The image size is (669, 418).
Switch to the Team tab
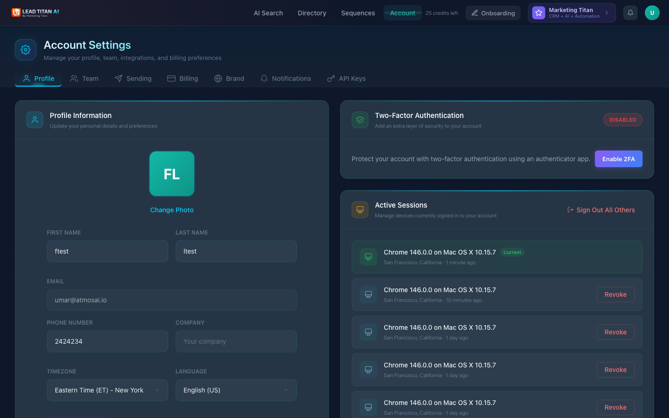[x=84, y=78]
